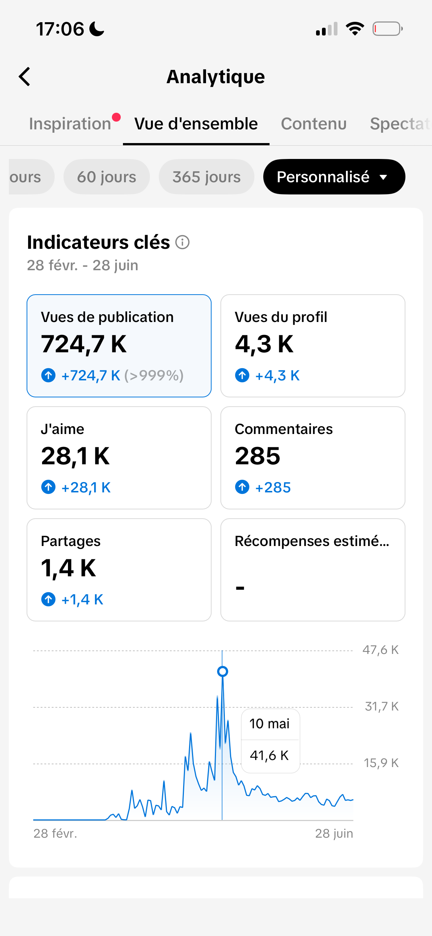This screenshot has width=432, height=936.
Task: Tap the up-arrow icon in Partages card
Action: coord(48,599)
